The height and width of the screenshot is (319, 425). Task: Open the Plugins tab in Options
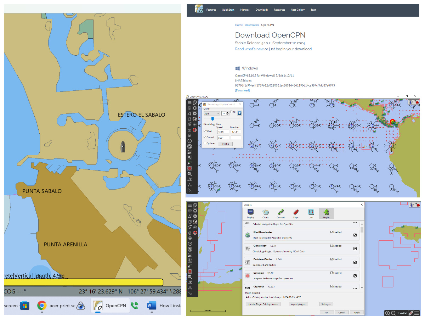point(326,213)
